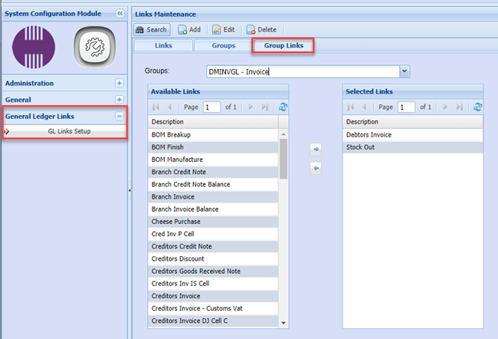
Task: Click the Available Links page number field
Action: point(211,107)
